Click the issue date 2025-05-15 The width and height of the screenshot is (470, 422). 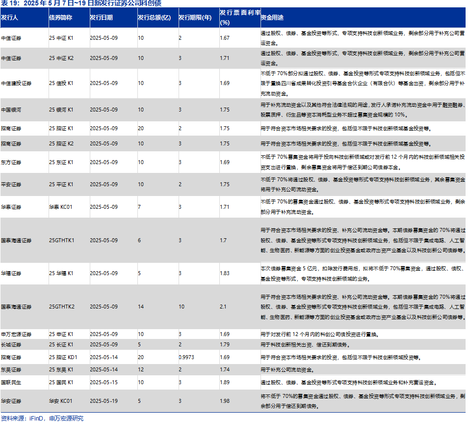pos(104,383)
